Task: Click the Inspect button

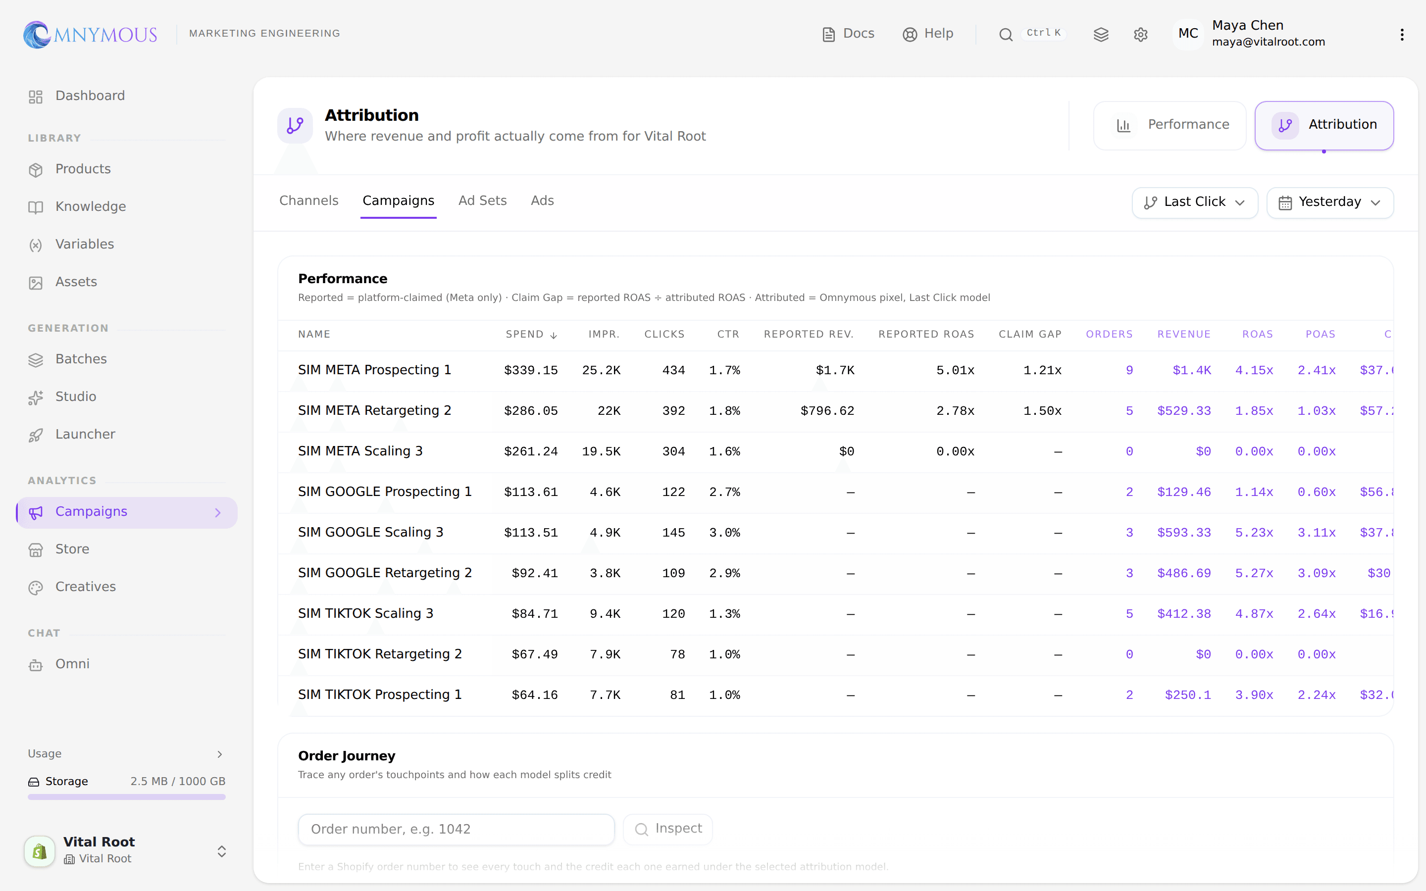Action: [x=667, y=830]
